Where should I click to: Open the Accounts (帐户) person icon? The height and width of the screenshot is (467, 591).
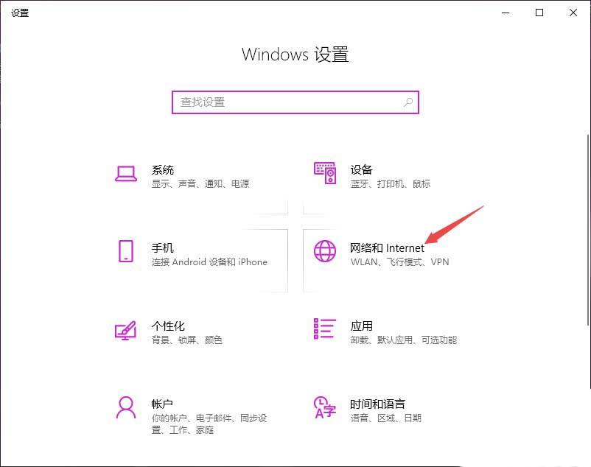[126, 407]
